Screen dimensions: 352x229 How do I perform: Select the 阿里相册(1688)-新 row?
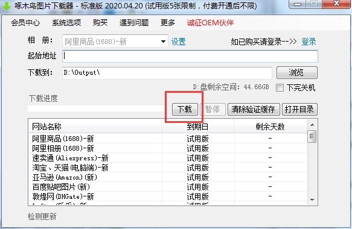[168, 148]
